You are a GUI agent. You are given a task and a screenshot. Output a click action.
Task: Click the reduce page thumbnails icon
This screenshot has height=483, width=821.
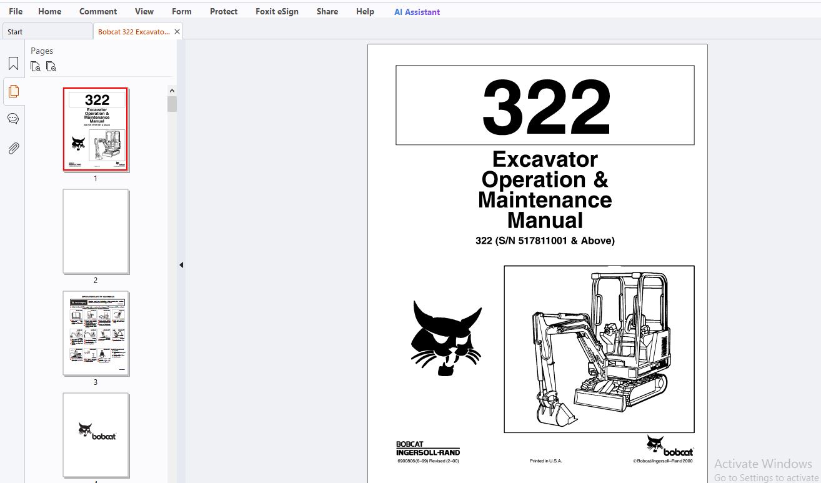click(51, 66)
